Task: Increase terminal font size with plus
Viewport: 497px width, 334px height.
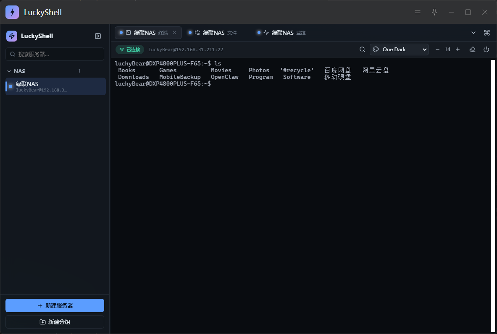Action: [458, 50]
